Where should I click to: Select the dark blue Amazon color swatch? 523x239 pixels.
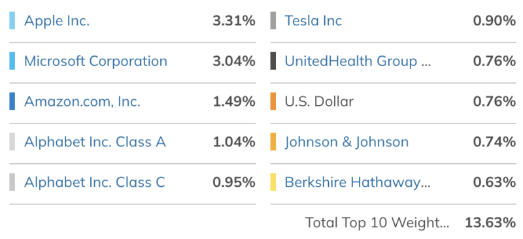tap(12, 101)
